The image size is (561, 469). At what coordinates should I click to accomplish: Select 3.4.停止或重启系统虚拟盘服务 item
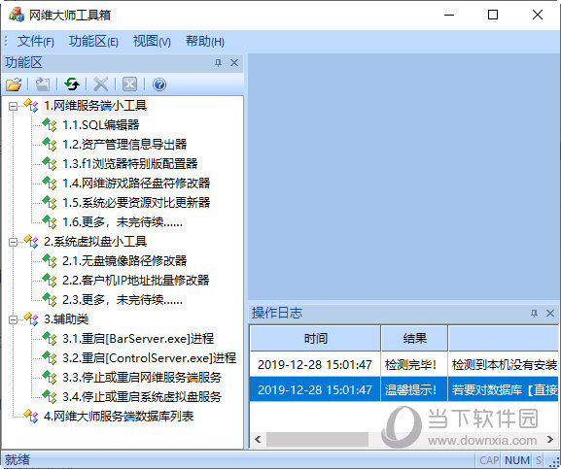142,396
